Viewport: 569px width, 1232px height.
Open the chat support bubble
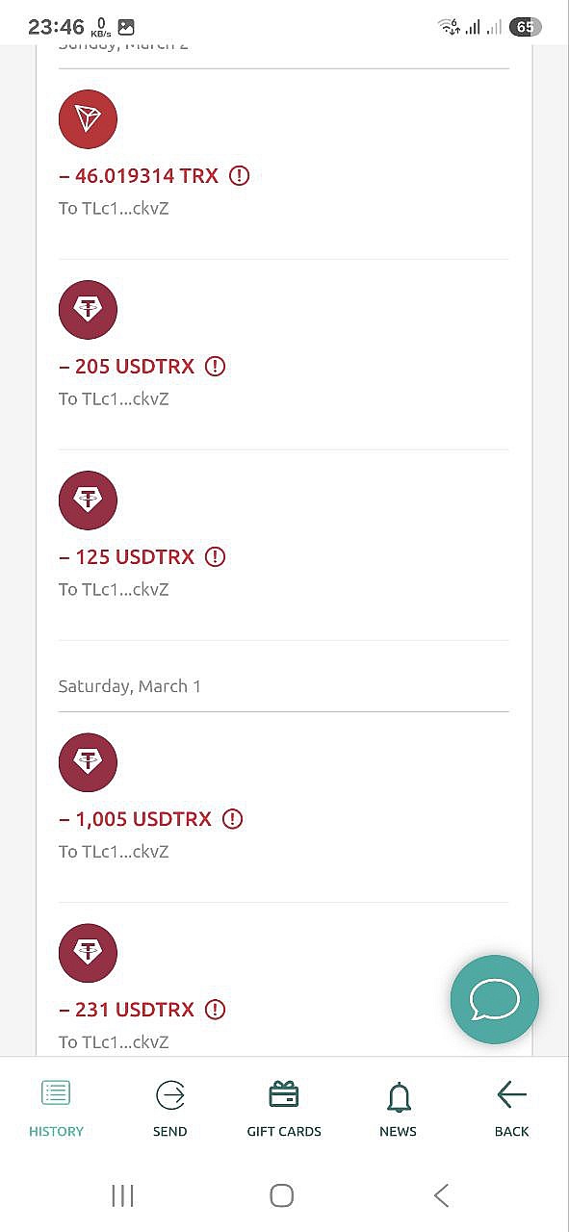click(495, 1000)
